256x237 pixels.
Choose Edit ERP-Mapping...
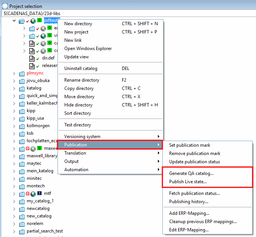[x=208, y=230]
